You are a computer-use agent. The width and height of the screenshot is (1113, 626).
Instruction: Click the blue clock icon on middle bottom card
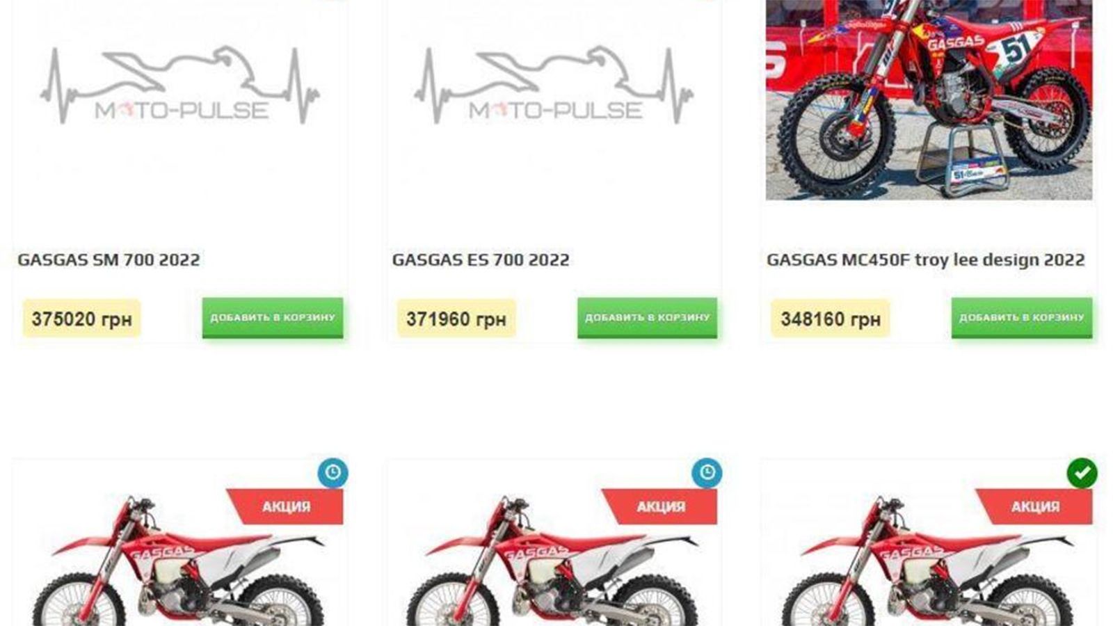coord(707,472)
